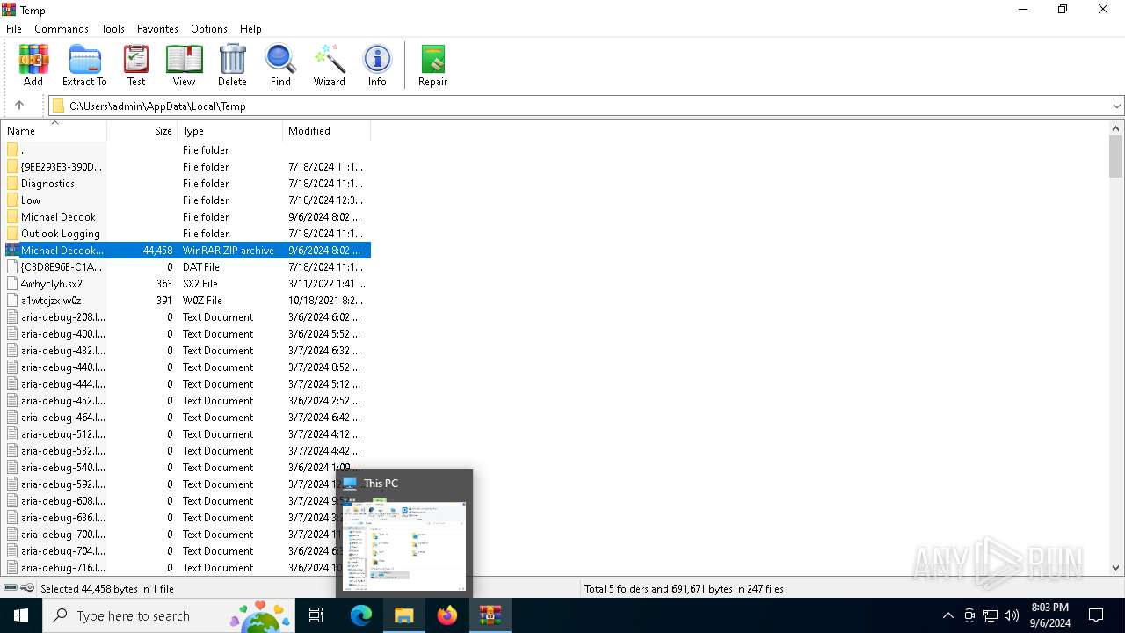1125x633 pixels.
Task: Click the vertical scrollbar down arrow
Action: (x=1116, y=569)
